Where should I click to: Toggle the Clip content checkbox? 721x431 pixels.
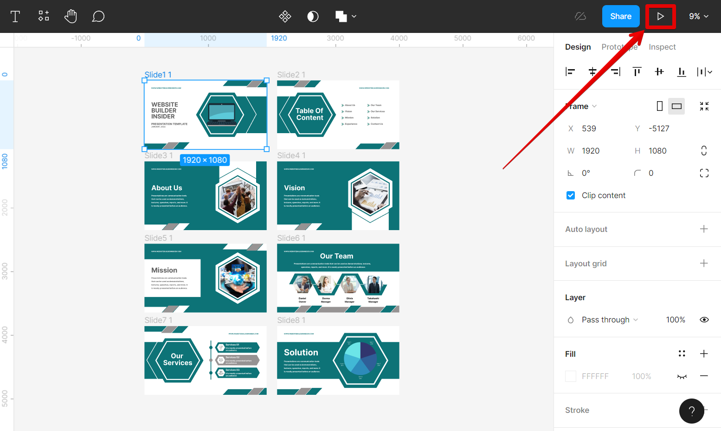pyautogui.click(x=571, y=195)
